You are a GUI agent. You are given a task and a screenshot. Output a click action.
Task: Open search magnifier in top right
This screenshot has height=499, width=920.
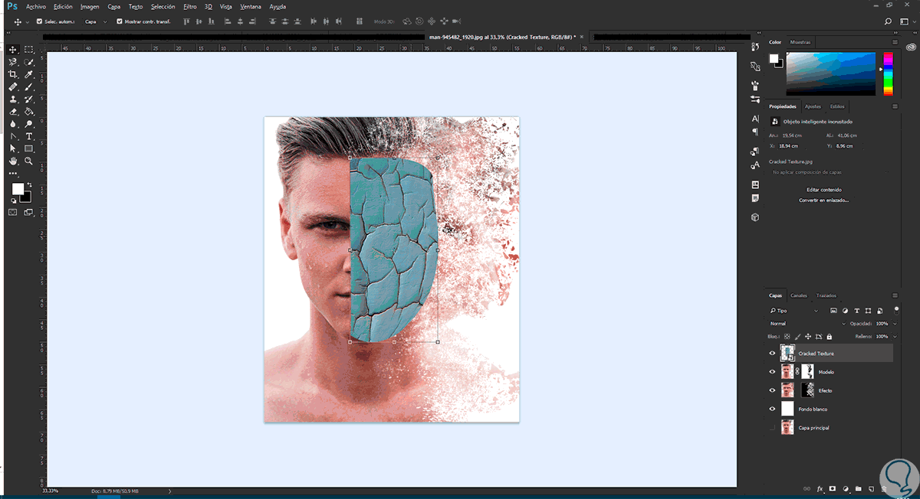tap(888, 21)
